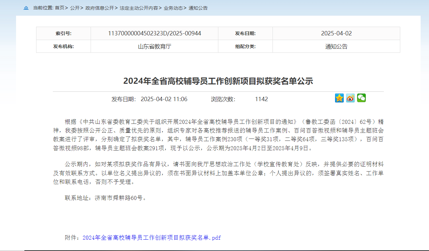Click the publish timestamp 2025-04-02 11:06
The width and height of the screenshot is (429, 251).
(164, 99)
